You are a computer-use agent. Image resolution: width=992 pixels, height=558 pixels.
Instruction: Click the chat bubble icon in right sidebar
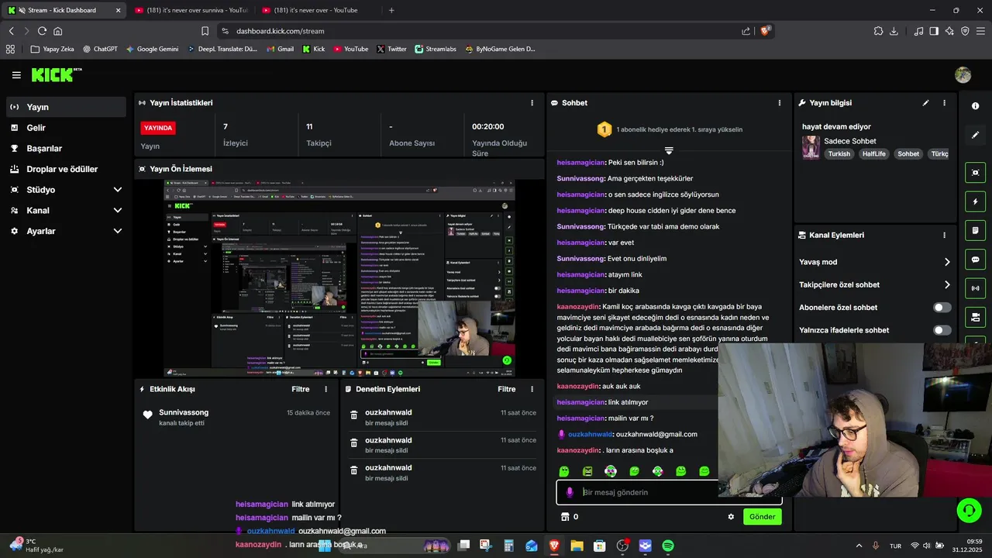click(x=975, y=260)
